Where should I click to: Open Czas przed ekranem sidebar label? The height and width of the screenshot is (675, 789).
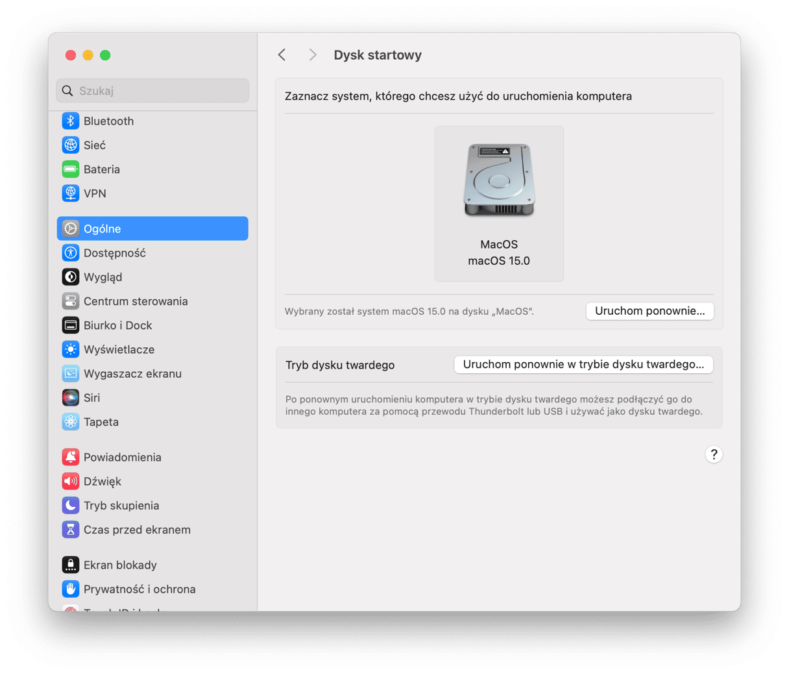tap(137, 530)
